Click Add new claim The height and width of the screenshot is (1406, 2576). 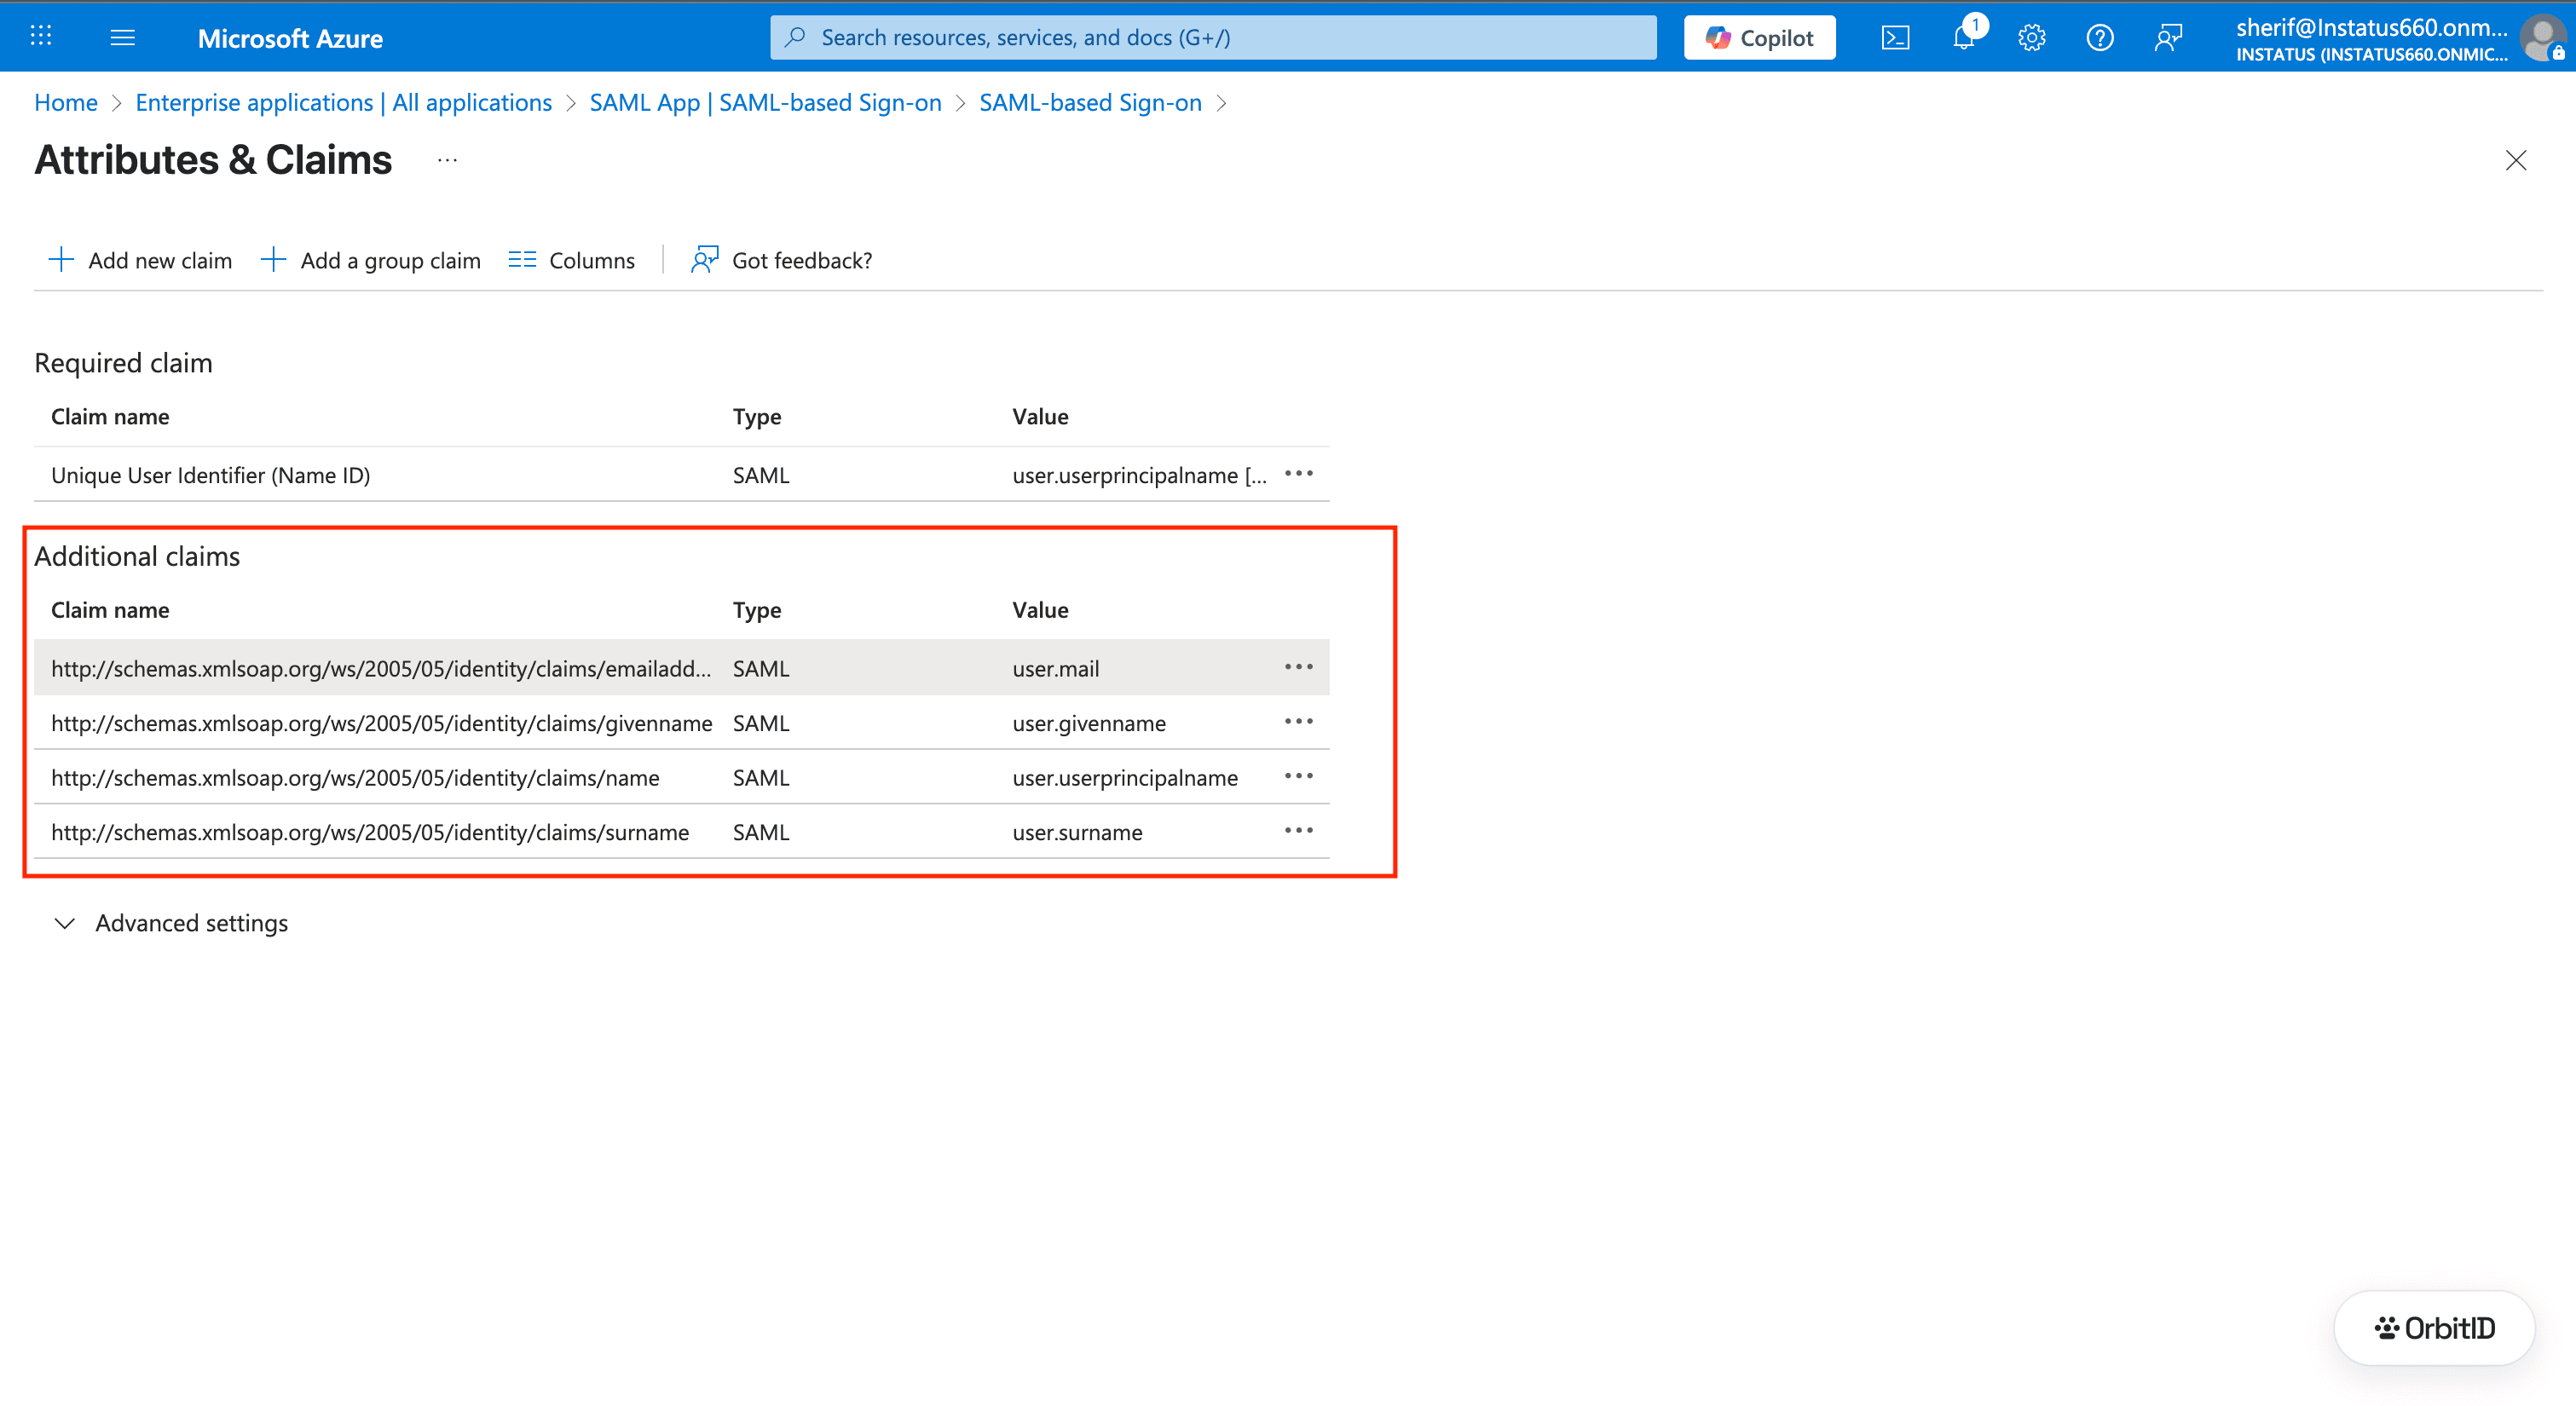pyautogui.click(x=140, y=260)
